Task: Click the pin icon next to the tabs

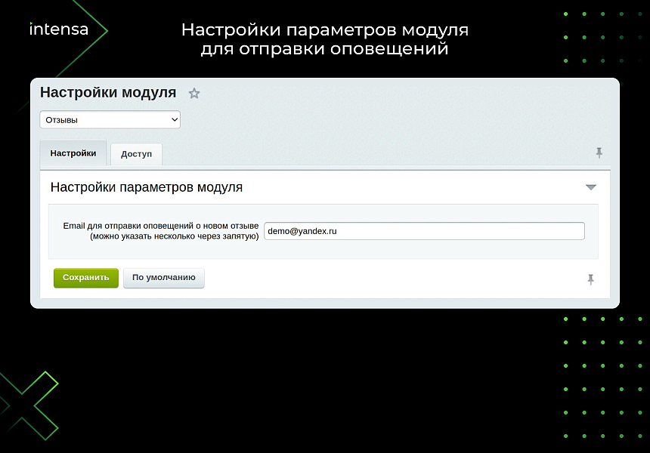Action: (x=599, y=152)
